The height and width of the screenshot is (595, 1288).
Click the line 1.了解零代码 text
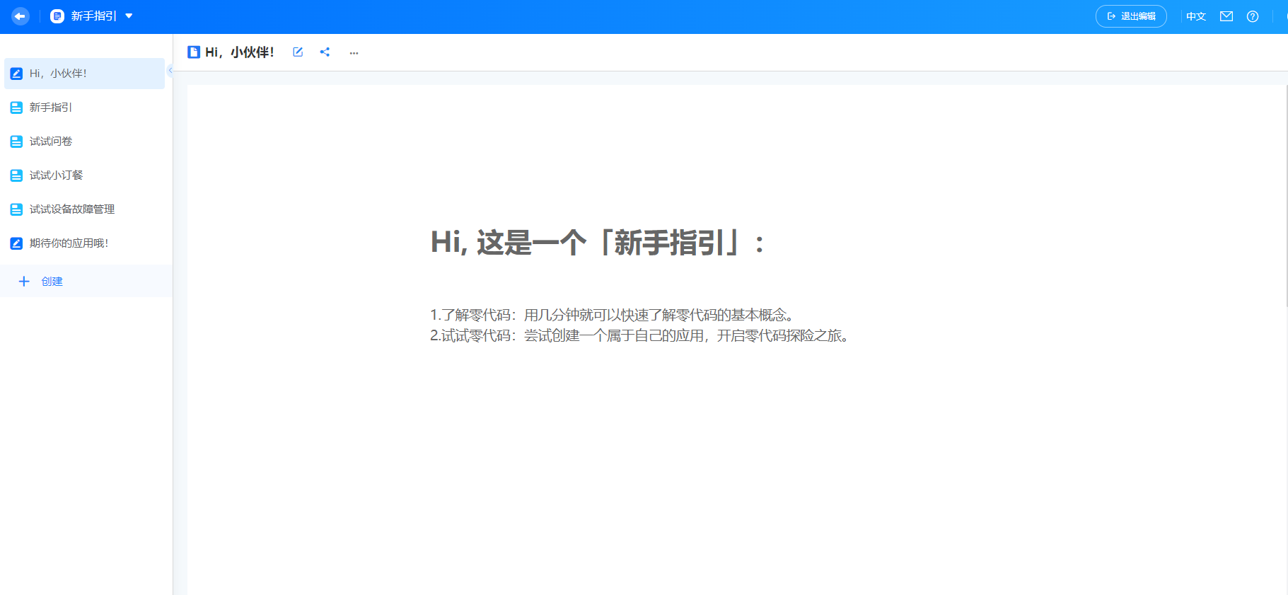click(612, 315)
